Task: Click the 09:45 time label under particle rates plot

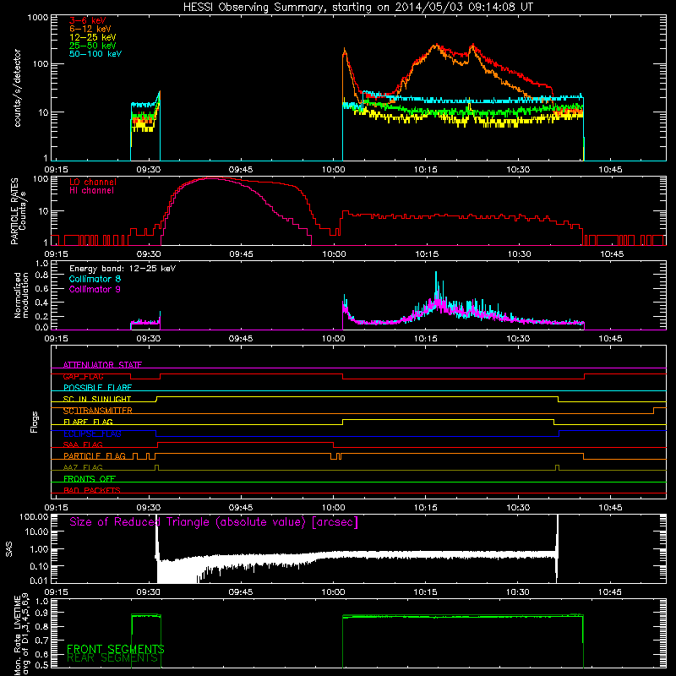Action: coord(241,254)
